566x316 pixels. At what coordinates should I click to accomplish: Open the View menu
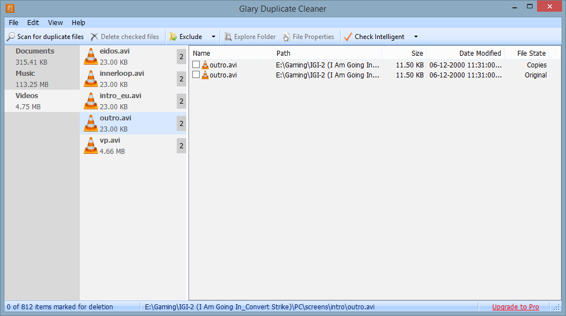[x=55, y=23]
